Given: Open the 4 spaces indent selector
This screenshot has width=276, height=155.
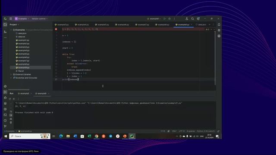Looking at the screenshot, I should click(x=191, y=131).
